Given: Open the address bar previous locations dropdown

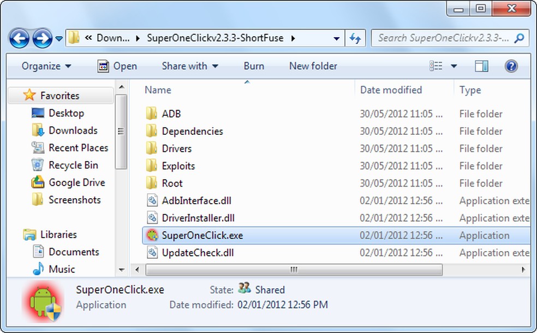Looking at the screenshot, I should (336, 38).
